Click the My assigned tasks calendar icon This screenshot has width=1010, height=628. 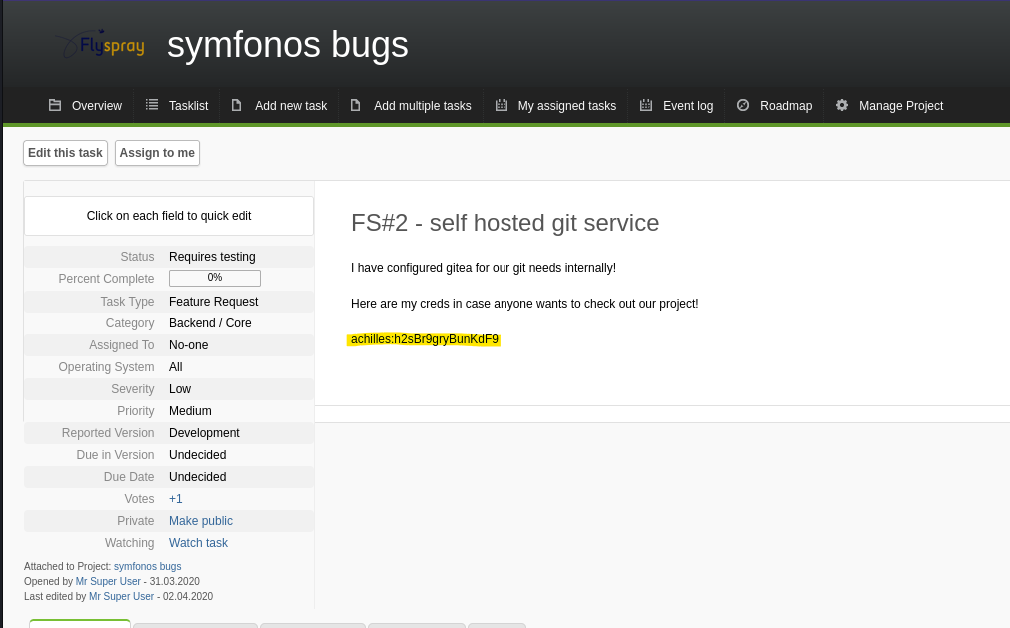[x=502, y=105]
